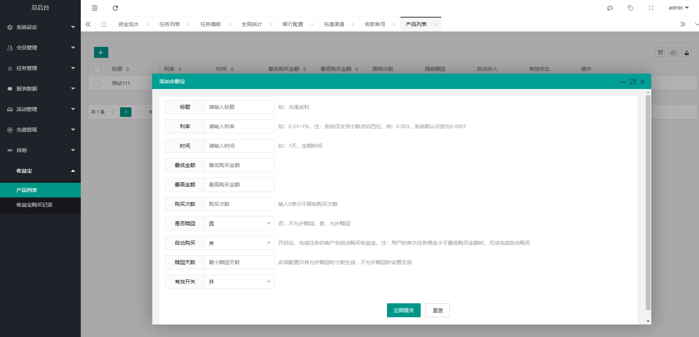Image resolution: width=699 pixels, height=337 pixels.
Task: Open 收益宝购买记录 in the sidebar
Action: (40, 205)
